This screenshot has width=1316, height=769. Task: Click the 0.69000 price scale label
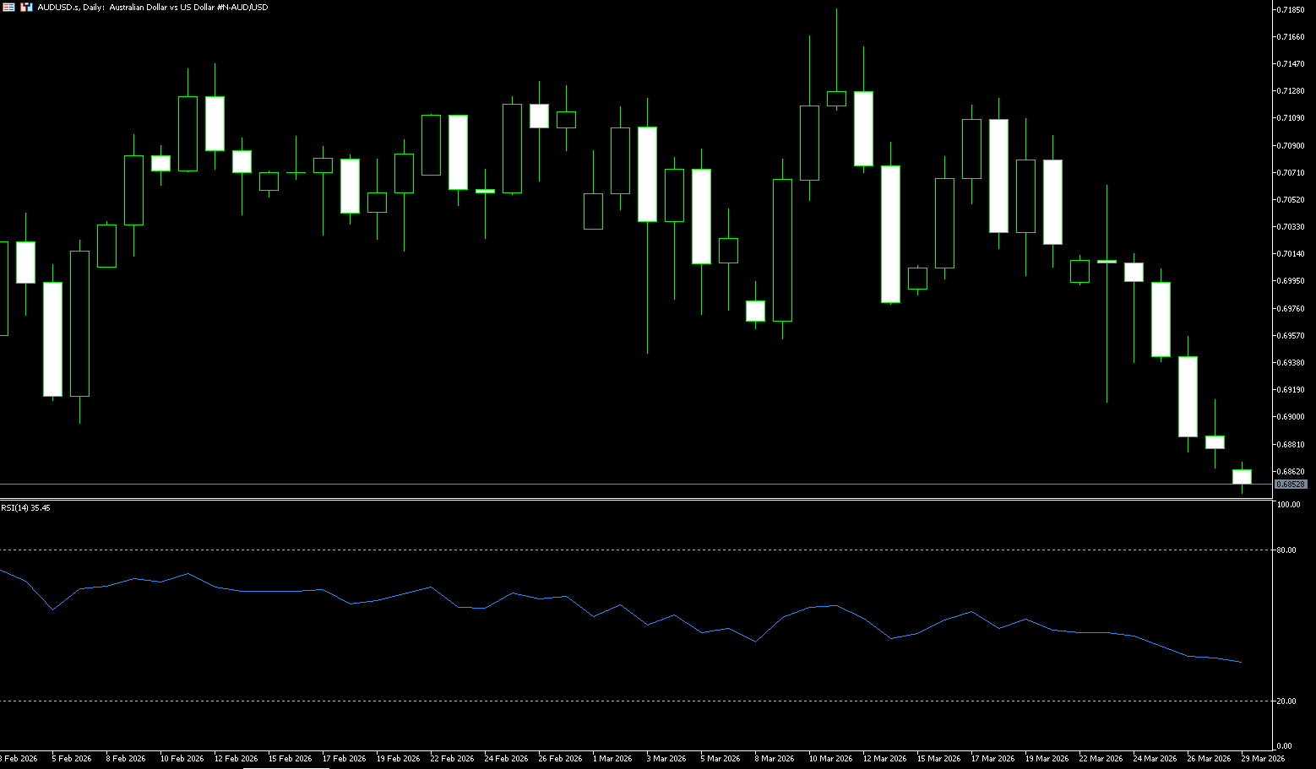pyautogui.click(x=1291, y=417)
